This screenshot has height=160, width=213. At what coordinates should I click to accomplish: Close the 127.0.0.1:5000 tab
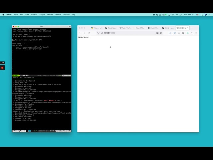(187, 28)
